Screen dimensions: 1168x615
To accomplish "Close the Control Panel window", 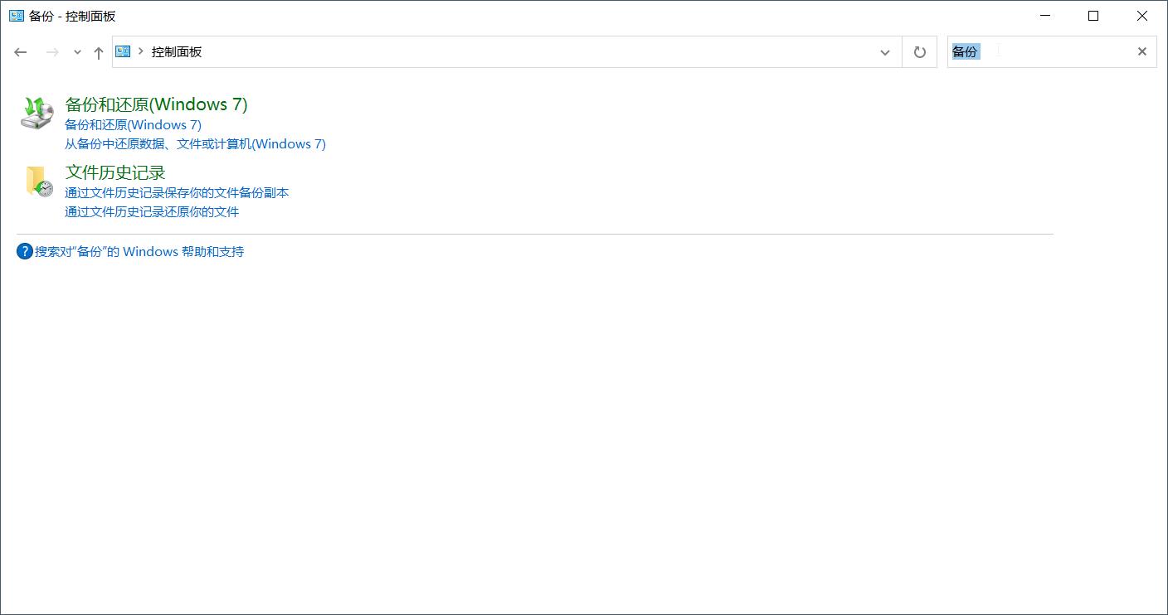I will pyautogui.click(x=1142, y=16).
